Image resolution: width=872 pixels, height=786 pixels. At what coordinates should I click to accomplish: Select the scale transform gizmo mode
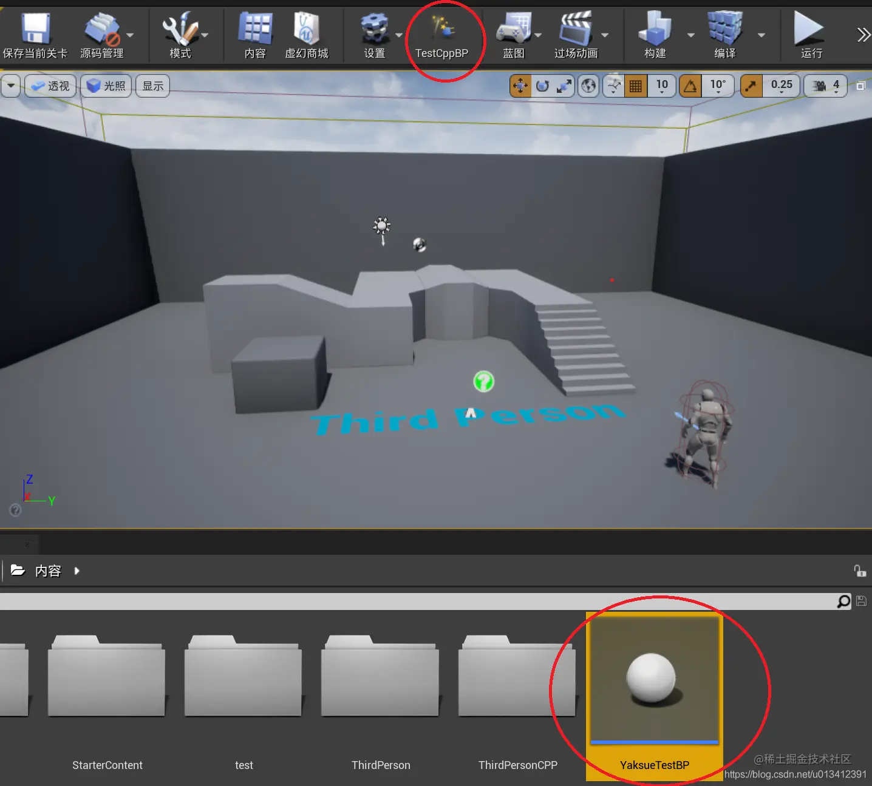tap(564, 86)
